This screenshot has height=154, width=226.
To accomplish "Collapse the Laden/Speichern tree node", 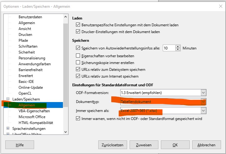I will point(8,99).
